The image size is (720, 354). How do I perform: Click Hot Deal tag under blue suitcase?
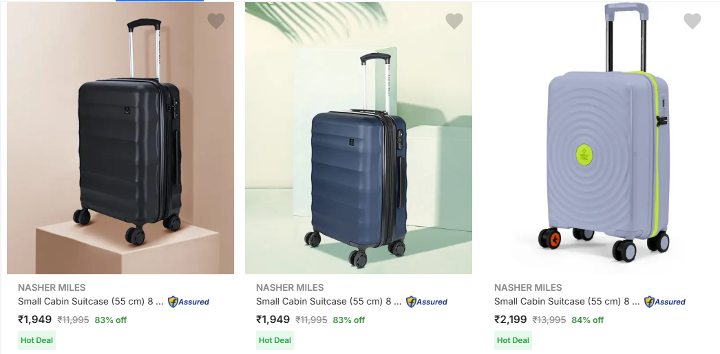[275, 340]
